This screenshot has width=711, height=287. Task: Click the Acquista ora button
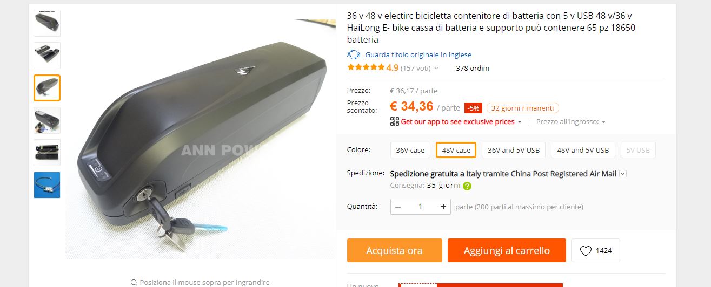pyautogui.click(x=395, y=250)
